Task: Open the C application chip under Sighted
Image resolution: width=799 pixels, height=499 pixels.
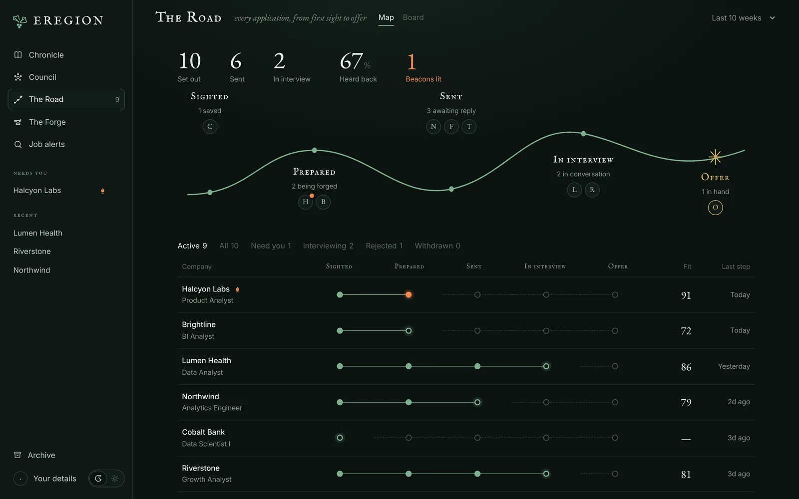Action: pyautogui.click(x=210, y=127)
